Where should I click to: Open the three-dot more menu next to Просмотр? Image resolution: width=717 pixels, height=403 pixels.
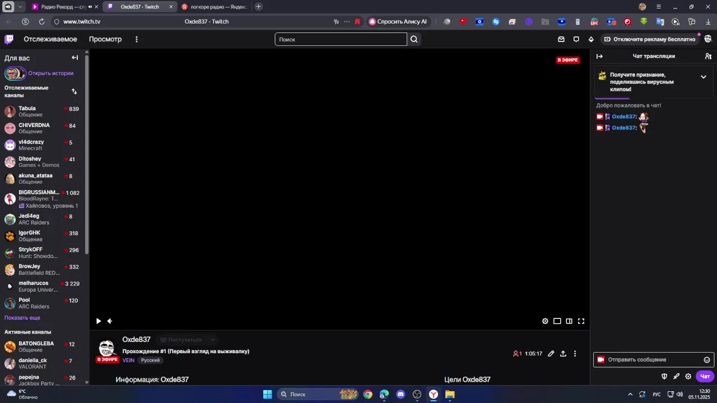click(137, 39)
